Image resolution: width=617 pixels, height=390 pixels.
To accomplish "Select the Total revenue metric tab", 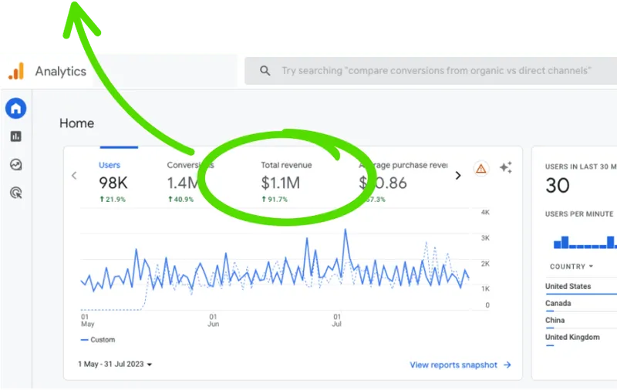I will coord(286,183).
